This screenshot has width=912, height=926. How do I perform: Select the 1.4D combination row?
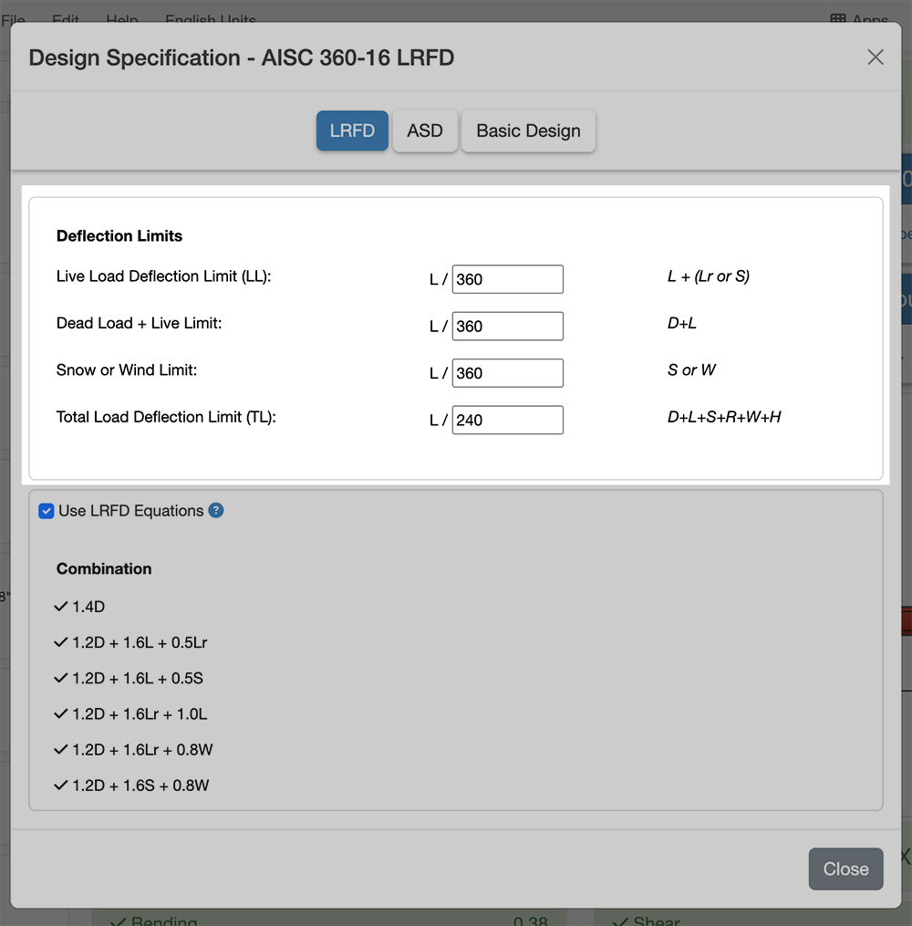(79, 607)
